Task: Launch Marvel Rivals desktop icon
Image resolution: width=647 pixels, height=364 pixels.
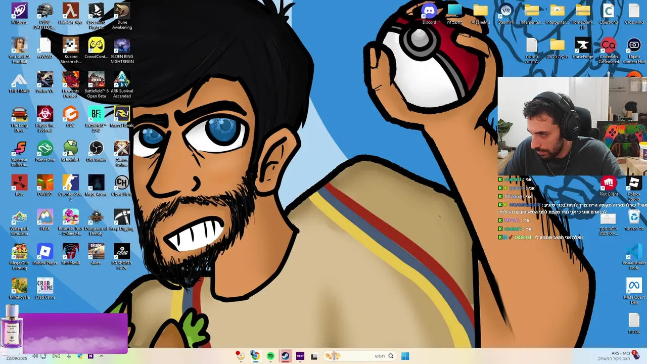Action: coord(122,117)
